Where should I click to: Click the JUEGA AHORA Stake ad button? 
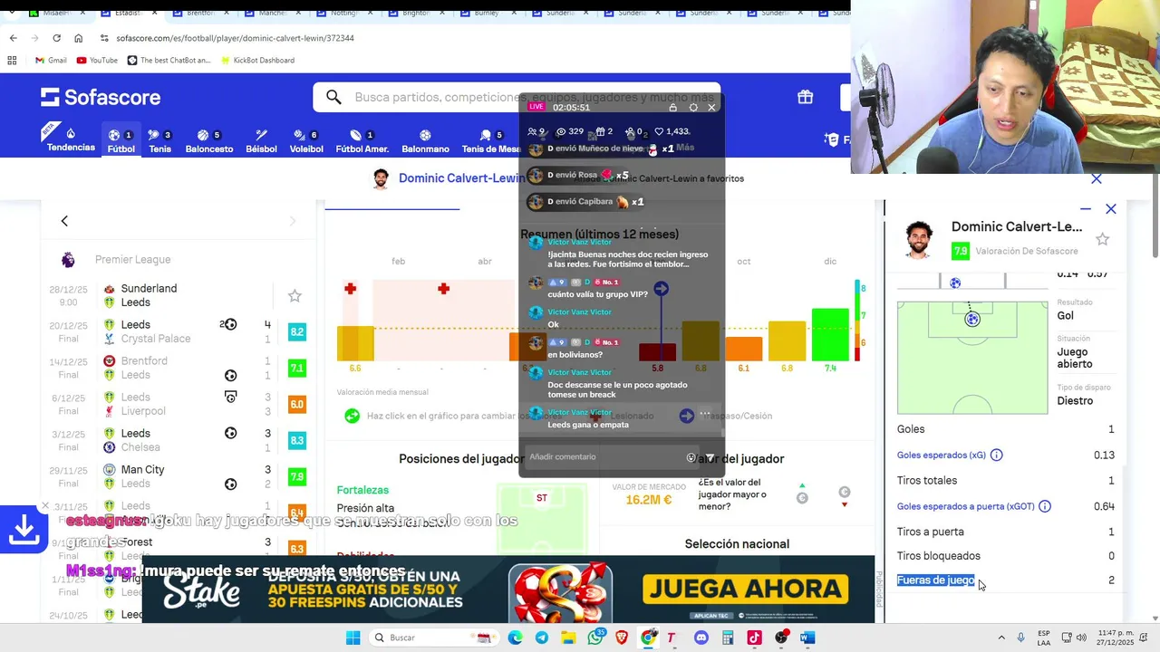tap(745, 590)
